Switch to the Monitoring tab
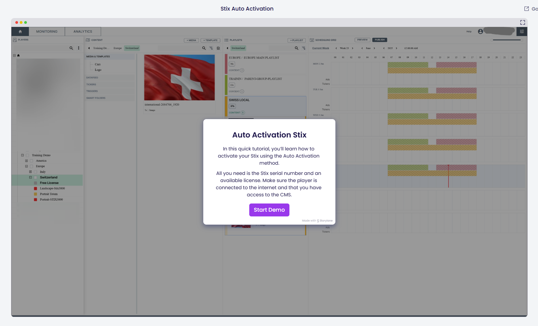 [x=47, y=32]
